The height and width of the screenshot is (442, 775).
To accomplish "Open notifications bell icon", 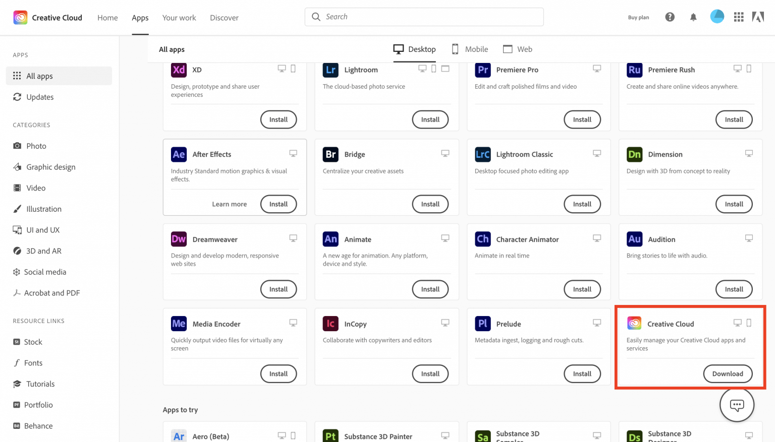I will (693, 17).
